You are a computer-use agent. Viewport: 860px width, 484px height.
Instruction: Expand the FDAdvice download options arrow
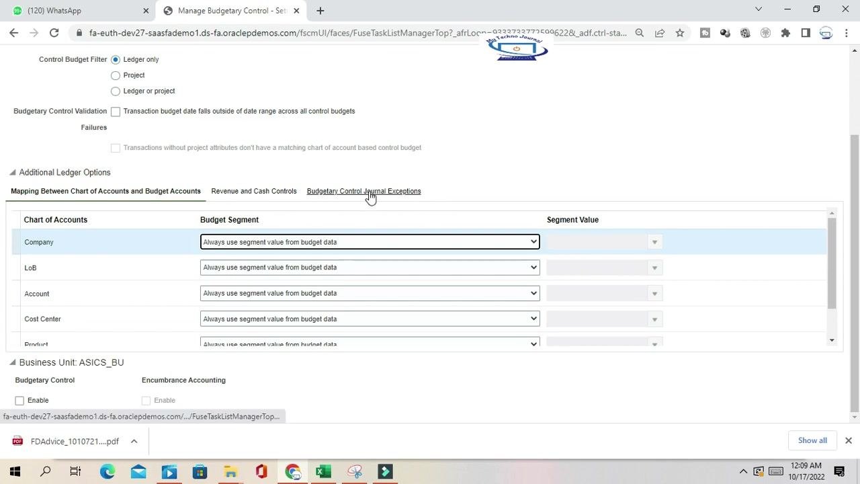(134, 441)
